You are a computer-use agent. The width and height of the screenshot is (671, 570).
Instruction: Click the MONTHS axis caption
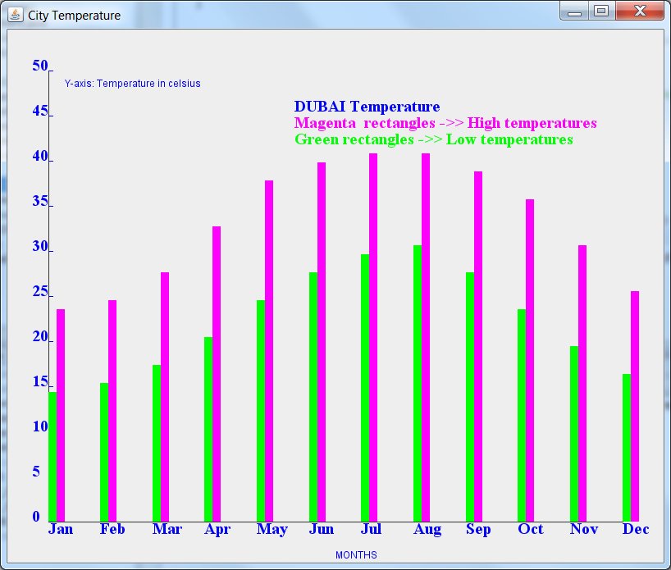355,555
